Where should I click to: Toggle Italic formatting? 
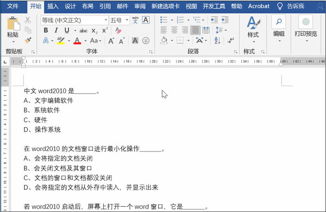56,30
